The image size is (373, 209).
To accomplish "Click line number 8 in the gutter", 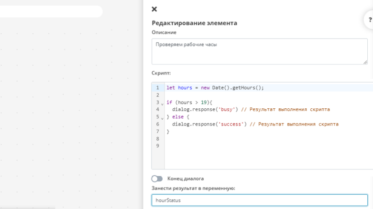I will coord(157,139).
